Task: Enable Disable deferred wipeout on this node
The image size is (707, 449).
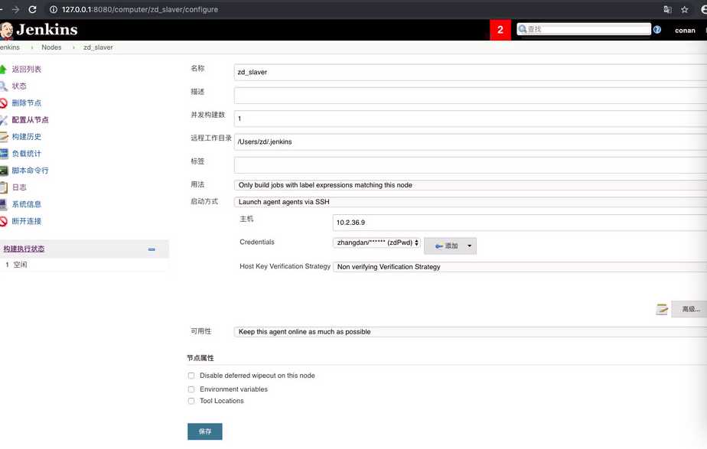Action: (191, 376)
